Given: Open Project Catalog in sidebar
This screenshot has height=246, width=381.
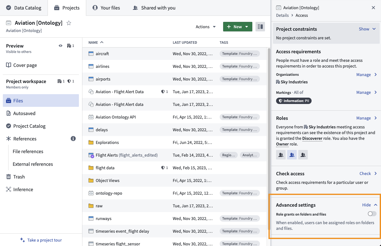Looking at the screenshot, I should pos(41,126).
